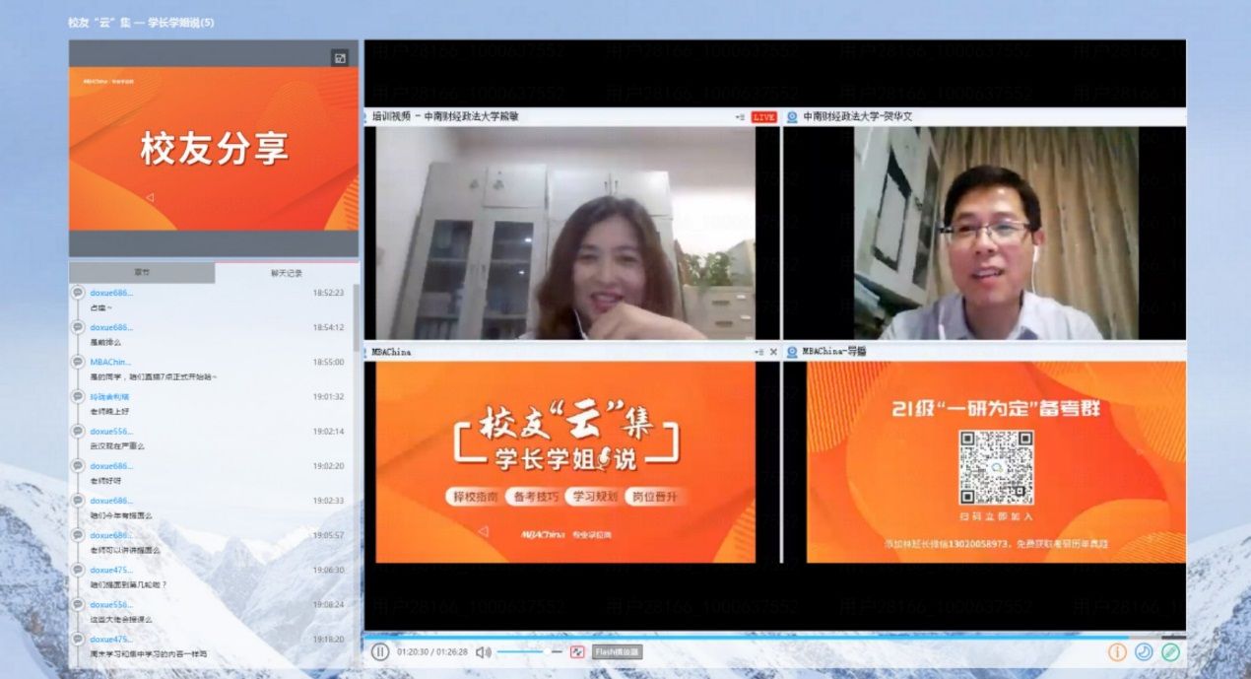Click the green circular pencil icon
This screenshot has width=1251, height=679.
pos(1170,651)
